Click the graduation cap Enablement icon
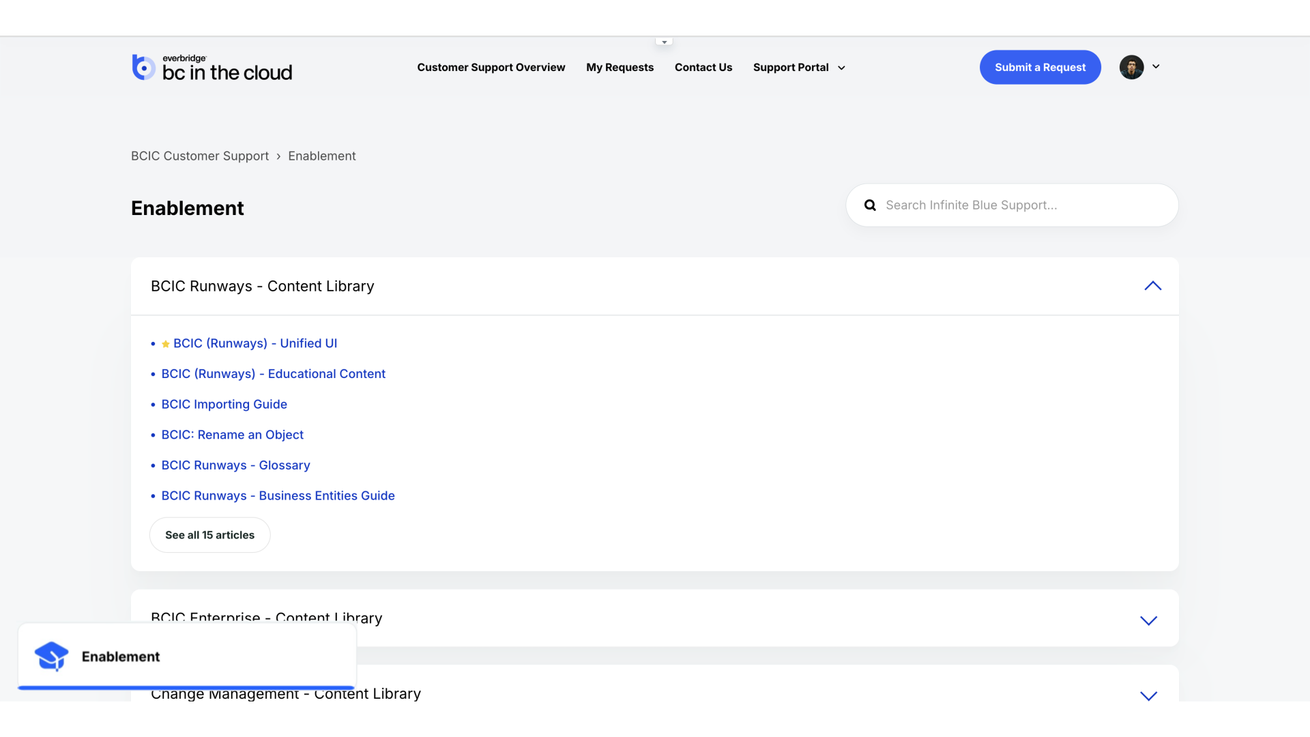1310x737 pixels. pos(51,656)
